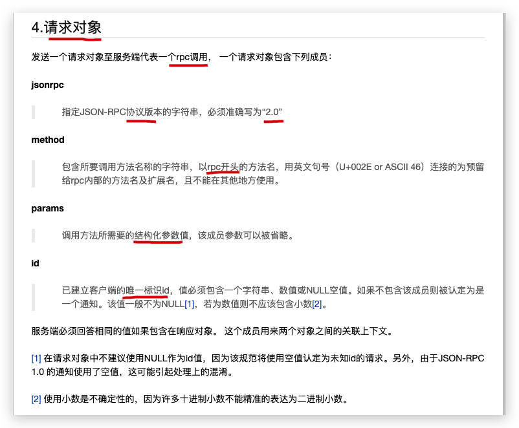Viewport: 519px width, 428px height.
Task: Click the sentence starting 服务端必须回答
Action: coord(212,331)
